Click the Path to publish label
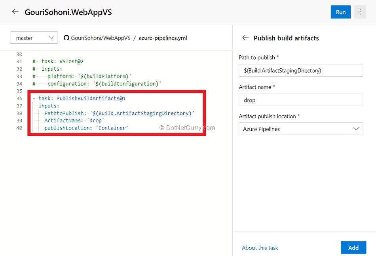Viewport: 376px width, 256px height. pos(257,58)
